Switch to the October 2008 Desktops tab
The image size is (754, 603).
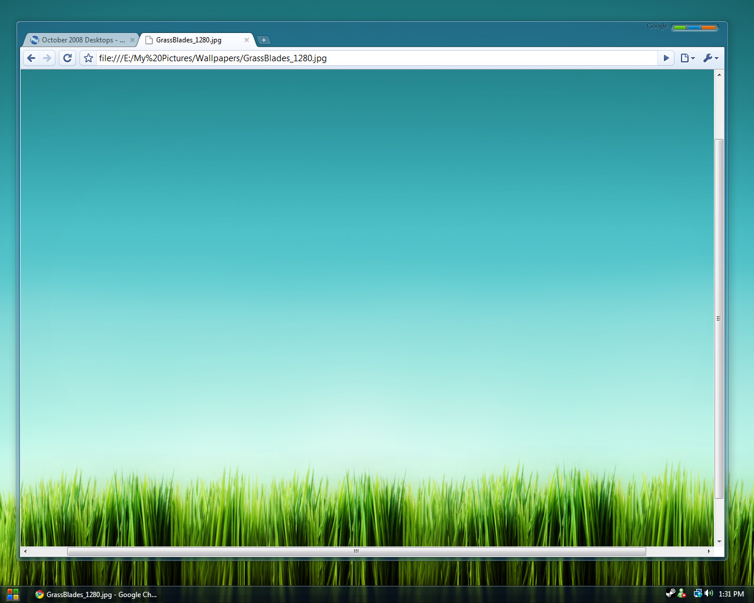(x=80, y=40)
